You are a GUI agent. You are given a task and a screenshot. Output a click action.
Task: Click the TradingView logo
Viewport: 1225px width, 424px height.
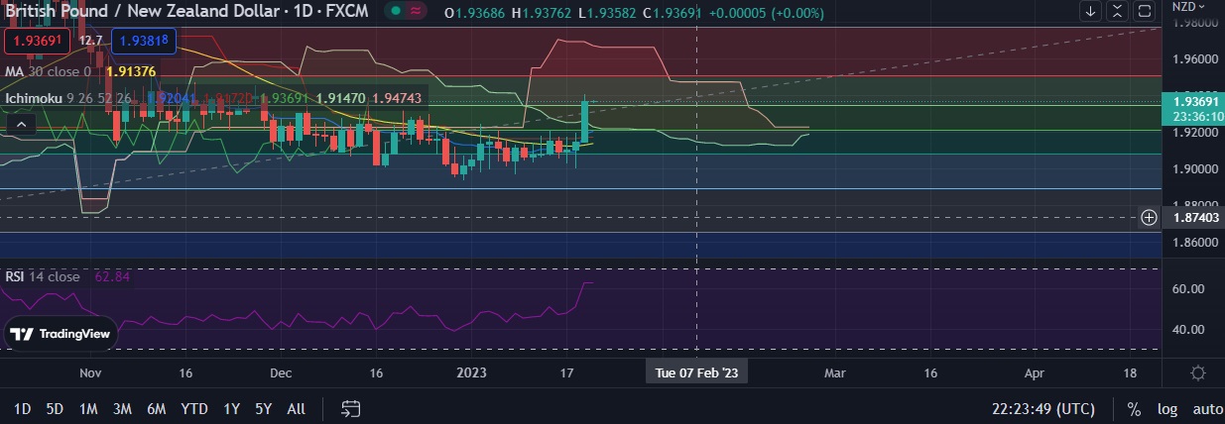pos(61,334)
